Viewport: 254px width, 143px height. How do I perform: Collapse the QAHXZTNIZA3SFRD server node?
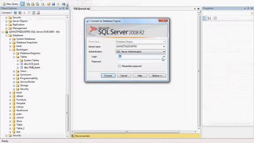point(3,32)
